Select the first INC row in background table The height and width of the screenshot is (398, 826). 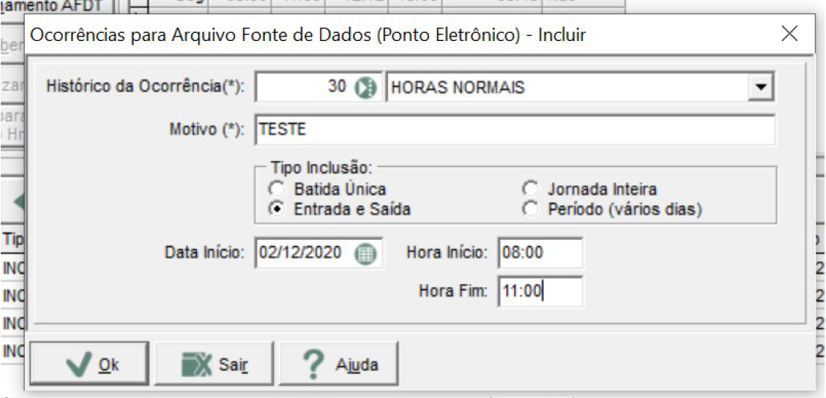click(13, 267)
